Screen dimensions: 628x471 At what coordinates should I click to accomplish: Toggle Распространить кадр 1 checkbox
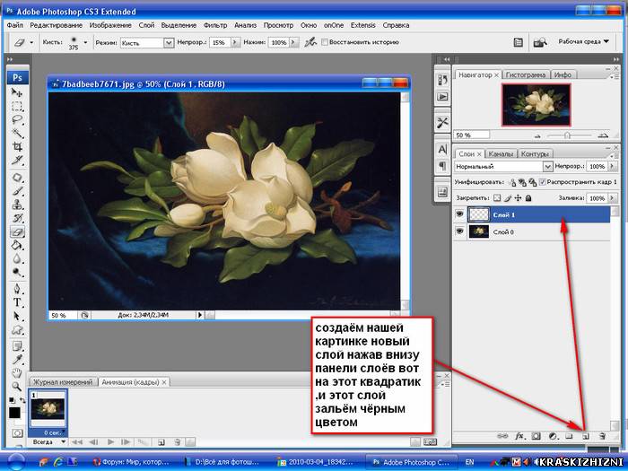coord(542,182)
